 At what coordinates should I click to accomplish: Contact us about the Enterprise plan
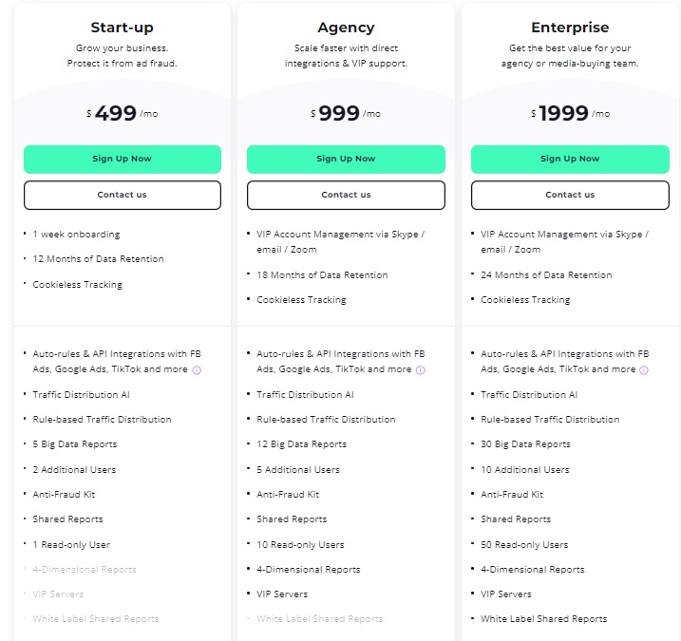570,195
